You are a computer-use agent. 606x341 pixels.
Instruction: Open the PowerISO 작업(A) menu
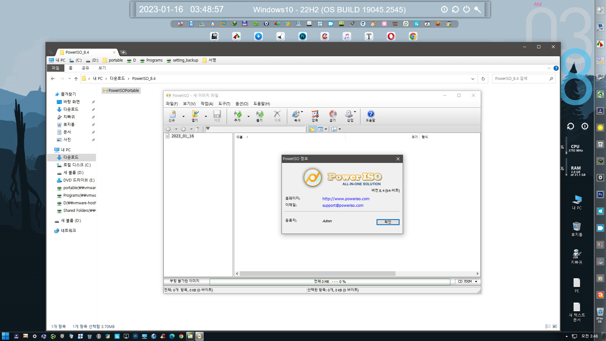click(x=207, y=104)
